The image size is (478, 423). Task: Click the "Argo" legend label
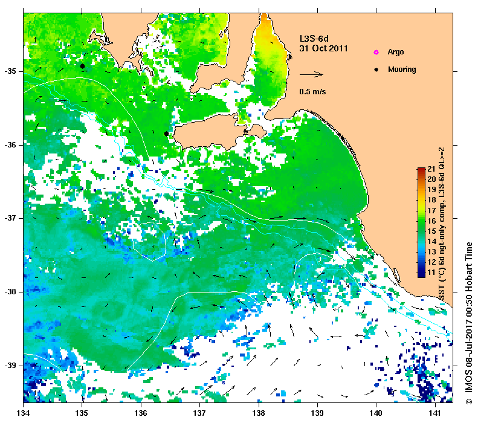(396, 52)
